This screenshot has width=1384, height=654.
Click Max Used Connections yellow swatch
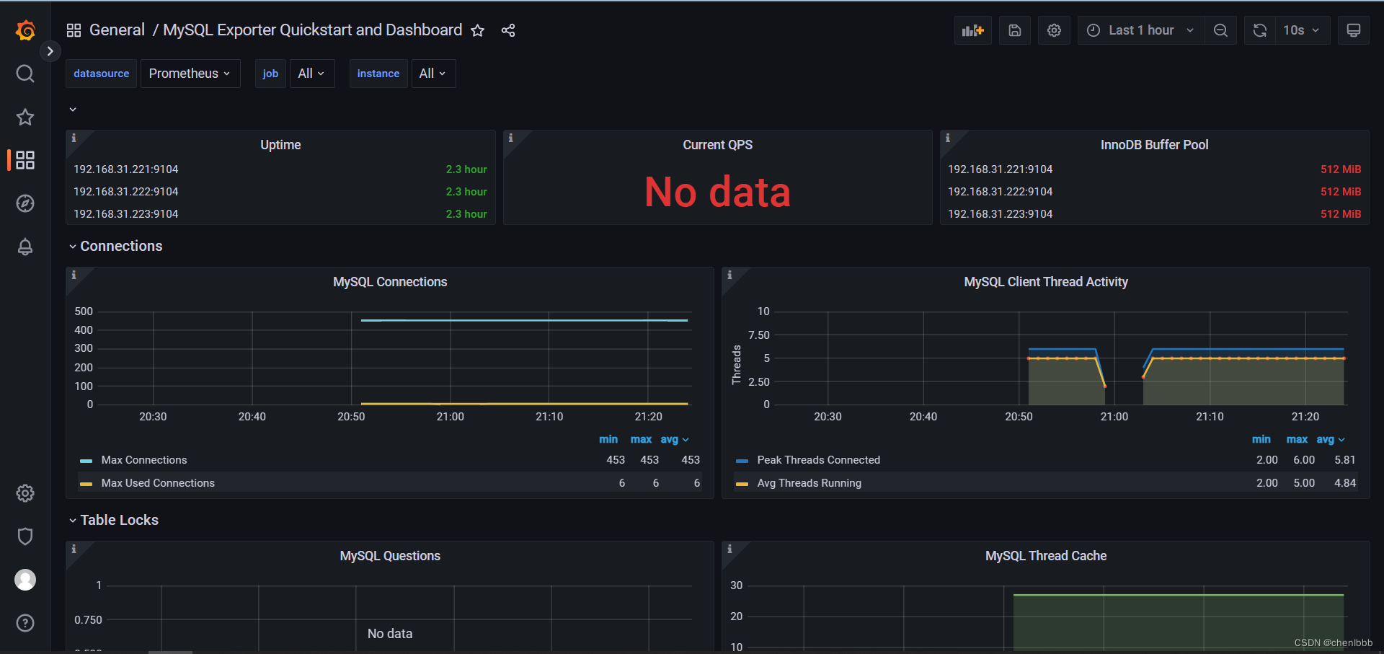[86, 484]
